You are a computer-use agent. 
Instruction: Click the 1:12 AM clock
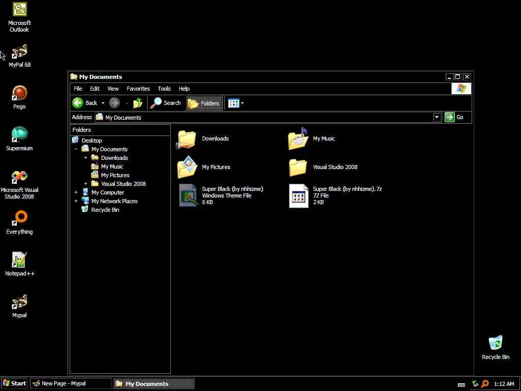(x=504, y=384)
